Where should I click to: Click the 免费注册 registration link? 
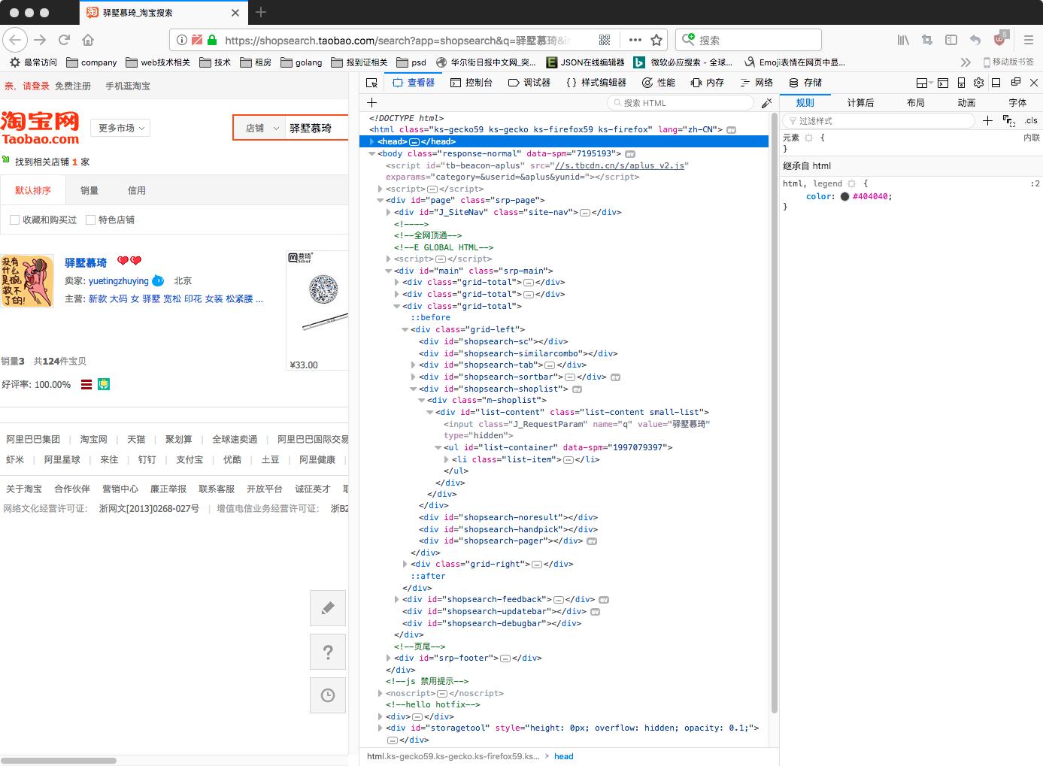73,86
